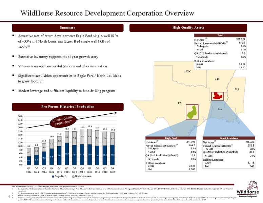Click the slide page number 4
This screenshot has width=263, height=203.
(x=9, y=197)
